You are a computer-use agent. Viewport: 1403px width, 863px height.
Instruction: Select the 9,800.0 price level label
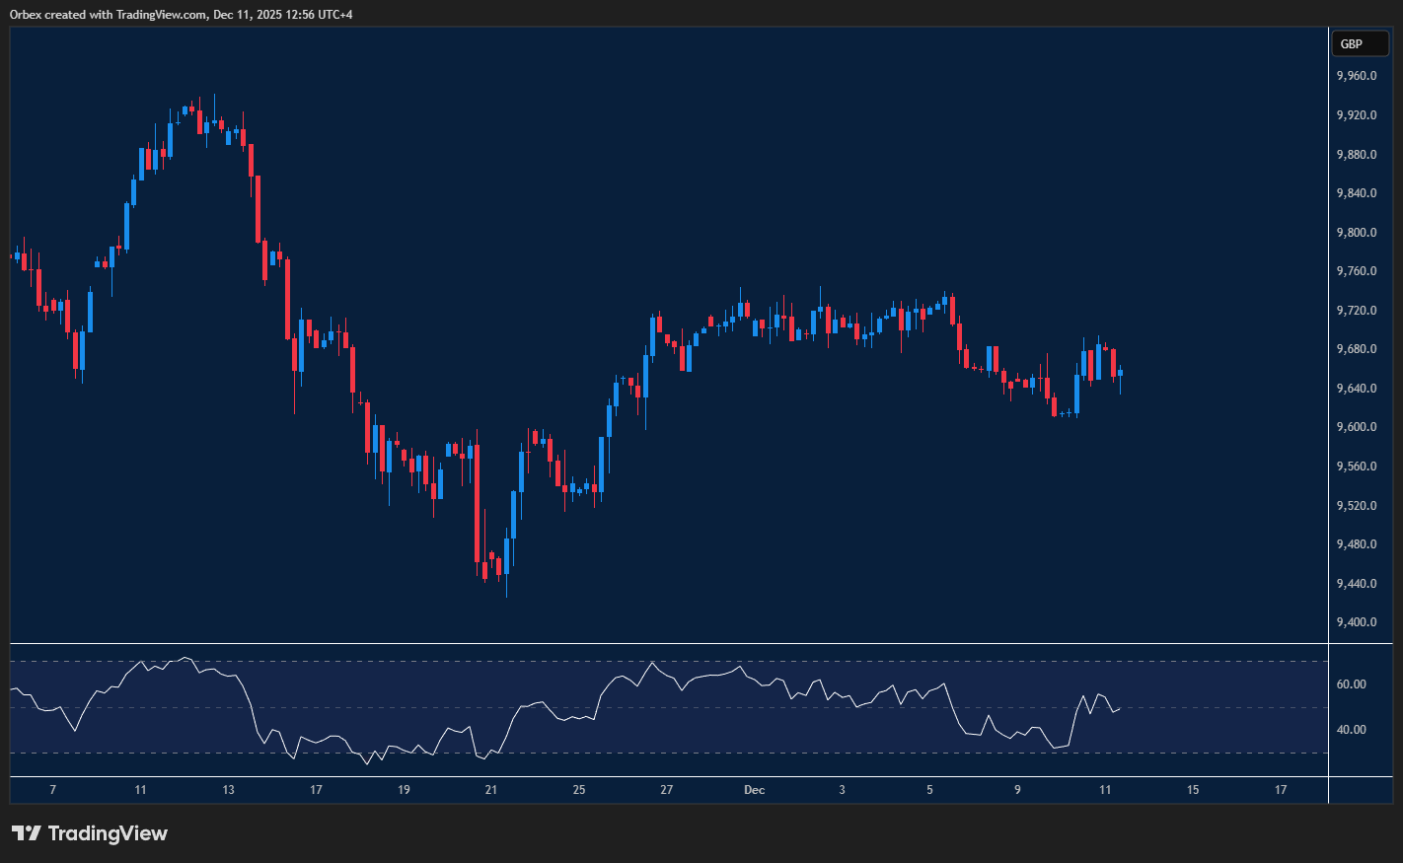click(x=1356, y=233)
